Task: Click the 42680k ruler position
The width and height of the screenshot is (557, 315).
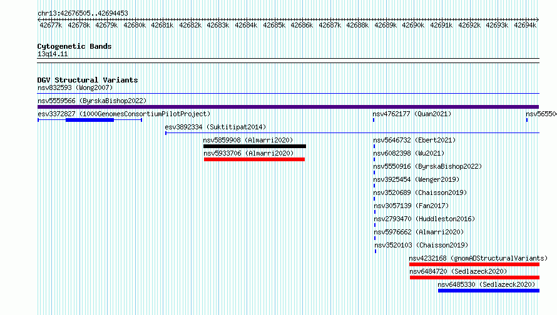Action: coord(135,25)
